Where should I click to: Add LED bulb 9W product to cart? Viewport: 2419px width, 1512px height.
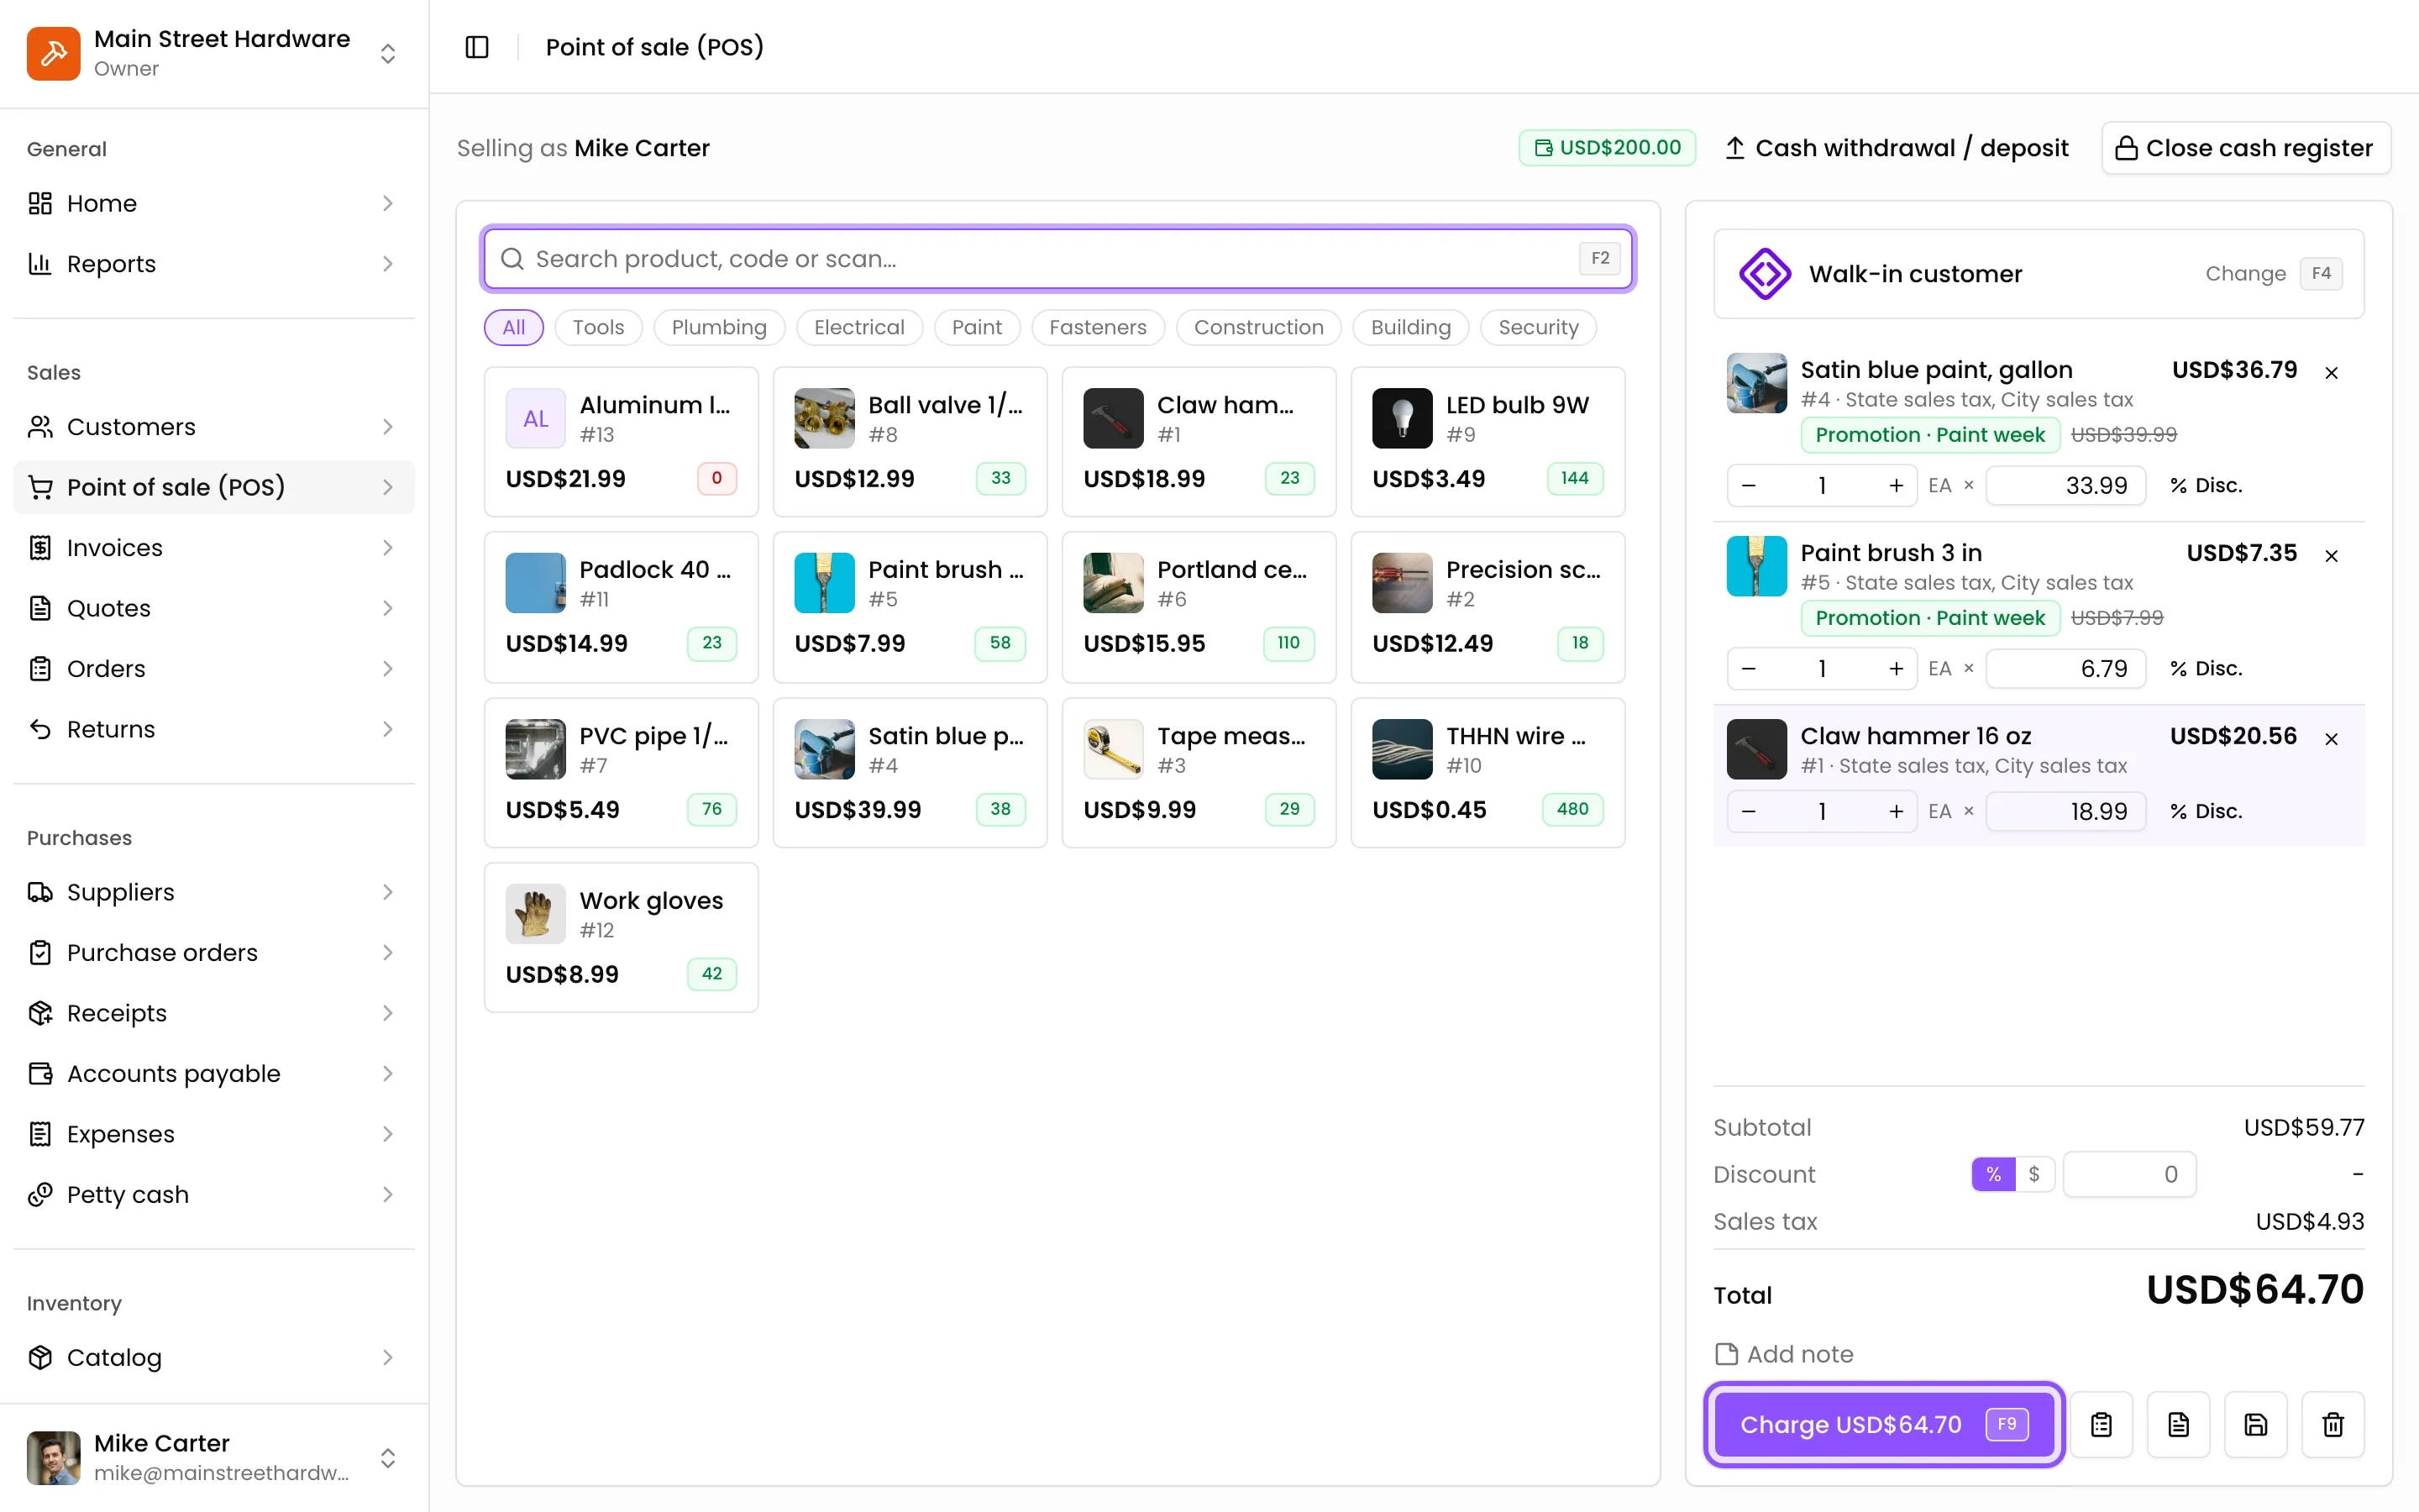1488,441
